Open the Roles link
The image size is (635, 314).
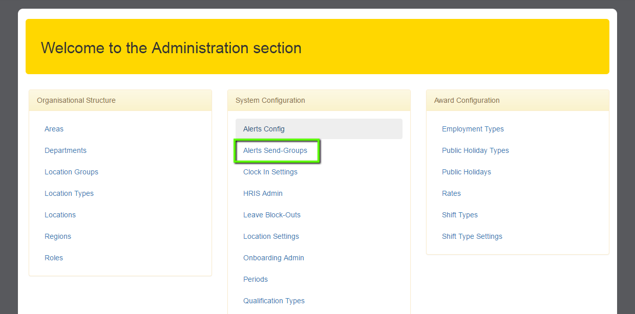[54, 258]
